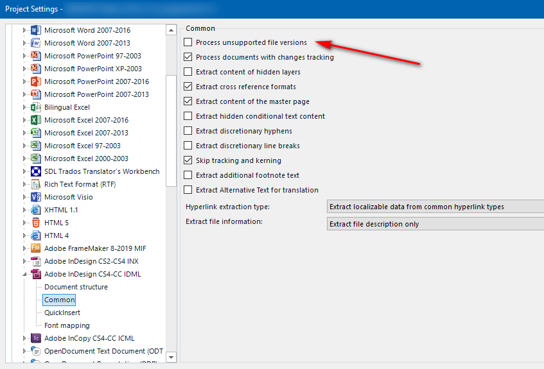Expand the HTML 5 tree node
The height and width of the screenshot is (369, 544).
point(24,223)
